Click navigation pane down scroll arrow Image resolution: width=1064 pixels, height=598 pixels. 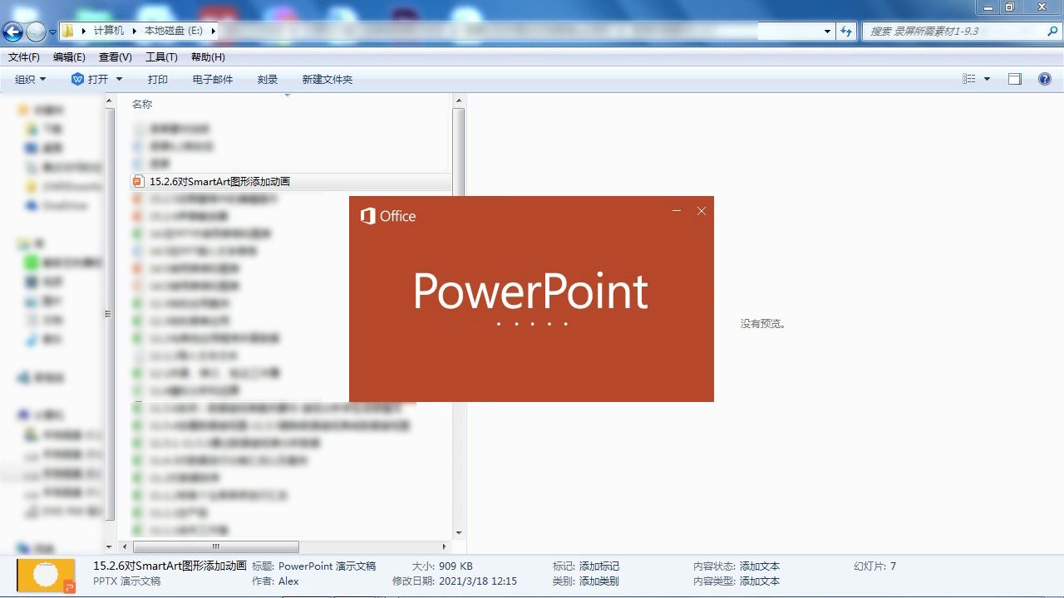click(110, 547)
